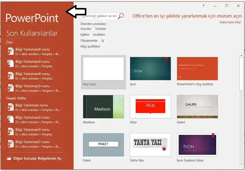Click the template list scrollbar thumb
The image size is (245, 171).
(x=241, y=74)
